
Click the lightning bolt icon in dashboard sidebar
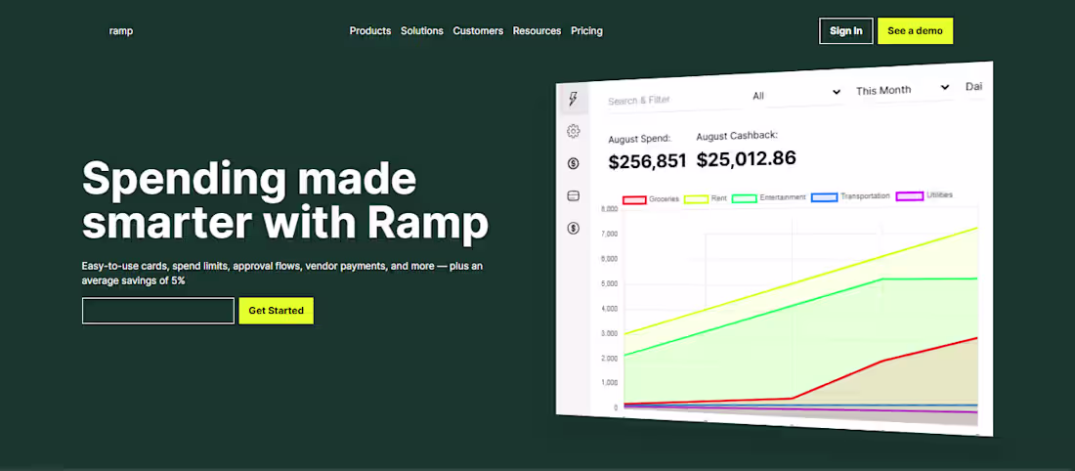tap(573, 100)
